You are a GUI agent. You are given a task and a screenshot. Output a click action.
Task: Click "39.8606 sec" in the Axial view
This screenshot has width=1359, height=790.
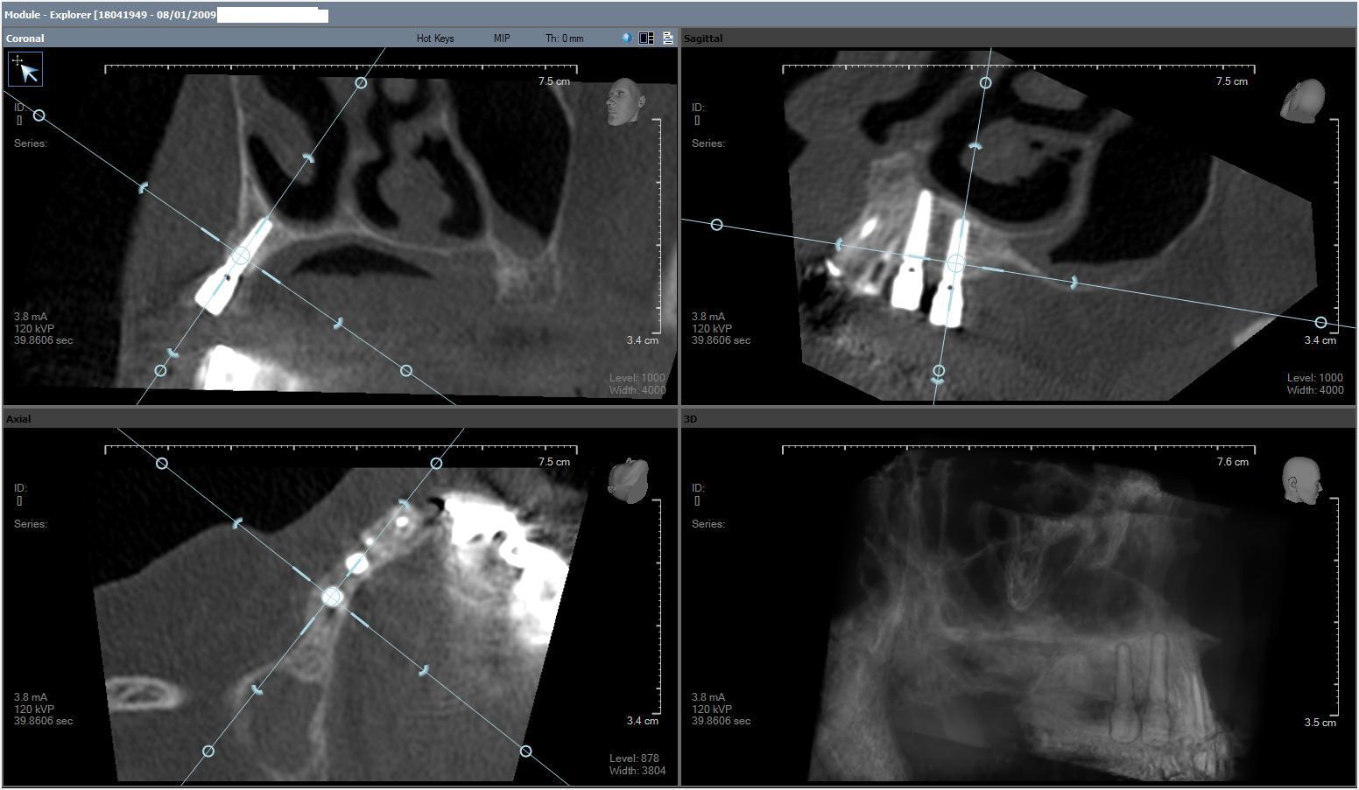pos(44,721)
